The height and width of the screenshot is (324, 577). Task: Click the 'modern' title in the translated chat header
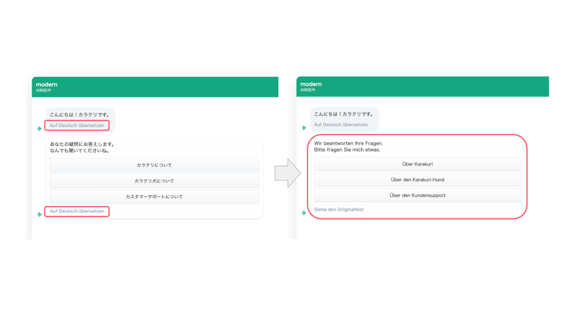click(x=311, y=84)
